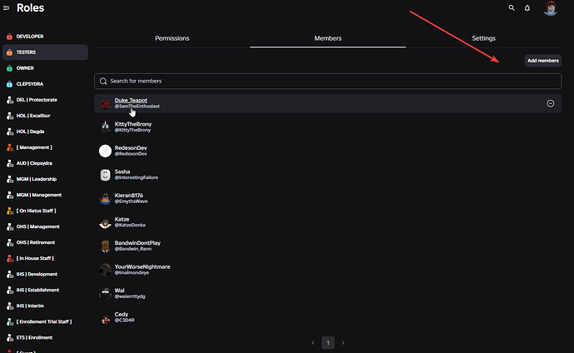Focus the Search for members field
The height and width of the screenshot is (353, 574).
click(x=328, y=81)
